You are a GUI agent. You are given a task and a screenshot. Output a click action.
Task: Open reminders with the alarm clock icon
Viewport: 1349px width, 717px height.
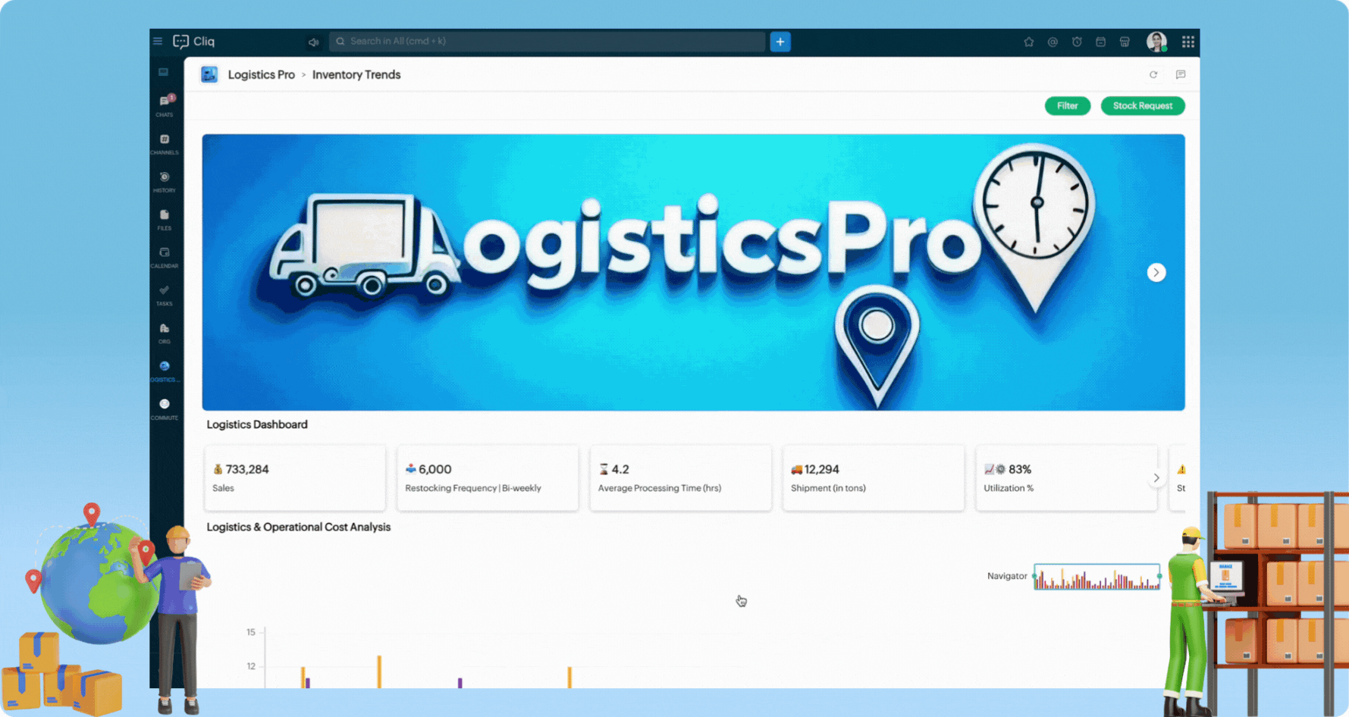point(1077,42)
